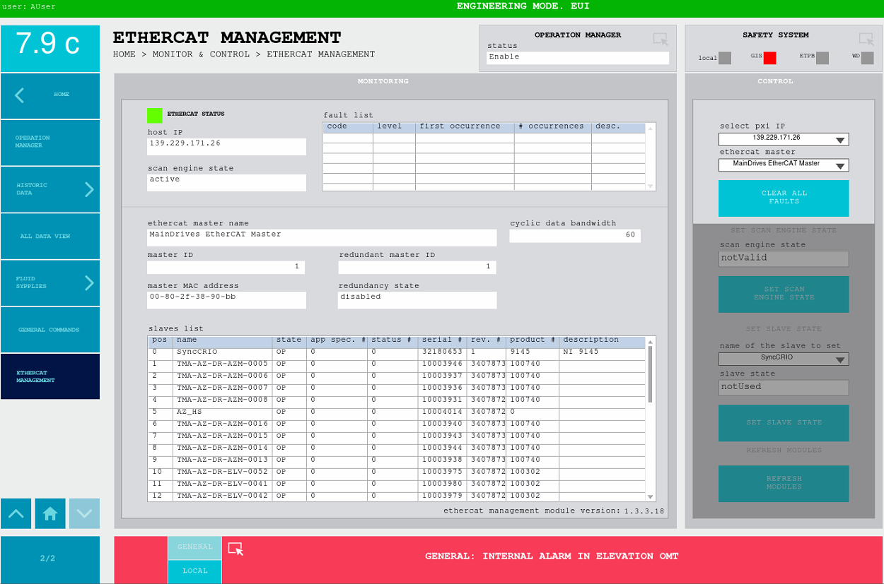This screenshot has height=584, width=884.
Task: Expand the Fluid Supplies submenu
Action: [x=89, y=283]
